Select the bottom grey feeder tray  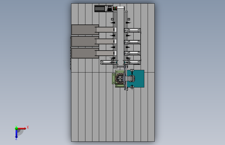(85, 53)
